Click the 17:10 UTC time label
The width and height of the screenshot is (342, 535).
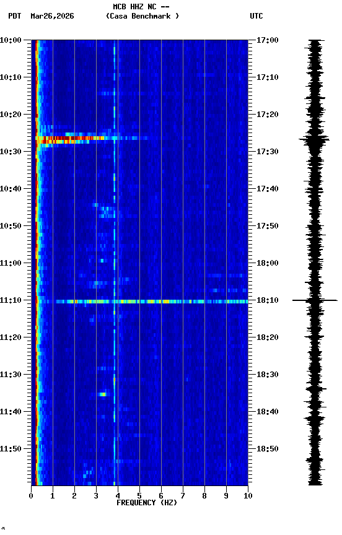[x=268, y=77]
